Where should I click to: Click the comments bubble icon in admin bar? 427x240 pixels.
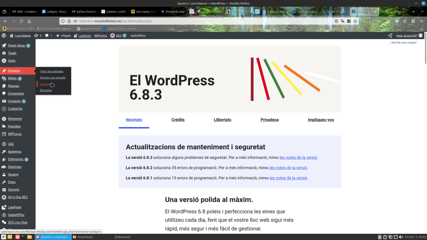pyautogui.click(x=48, y=36)
